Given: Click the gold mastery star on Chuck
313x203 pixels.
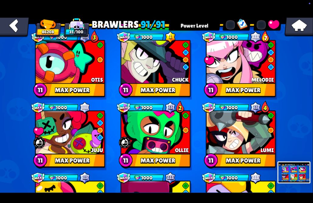Looking at the screenshot, I should click(x=170, y=37).
